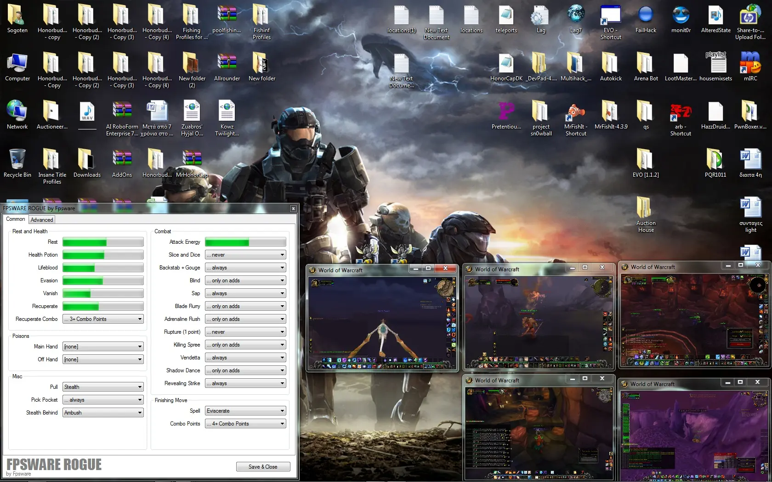Open the PQR1011 folder icon
The height and width of the screenshot is (482, 772).
715,163
